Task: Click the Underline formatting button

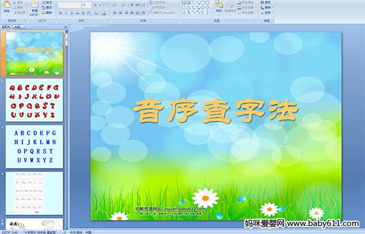Action: point(71,13)
